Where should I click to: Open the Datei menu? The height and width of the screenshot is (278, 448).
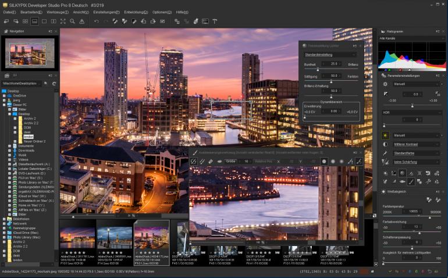[x=9, y=12]
